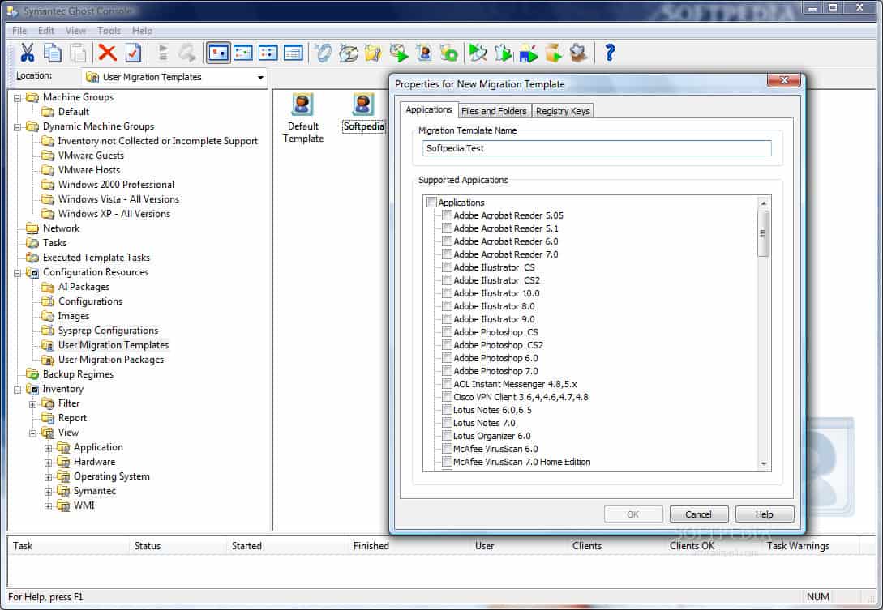Check Cisco VPN Client checkbox

(447, 396)
